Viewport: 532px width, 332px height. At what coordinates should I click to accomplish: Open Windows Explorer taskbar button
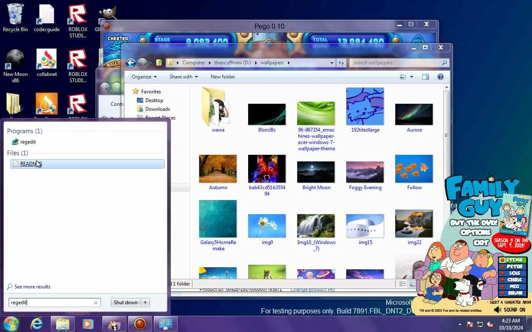point(62,324)
